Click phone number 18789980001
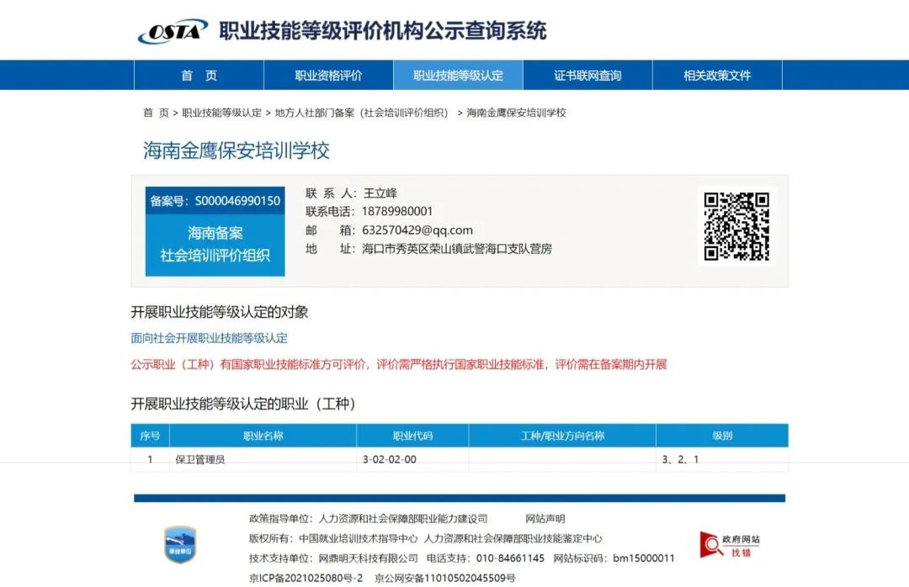This screenshot has width=909, height=587. (x=397, y=212)
